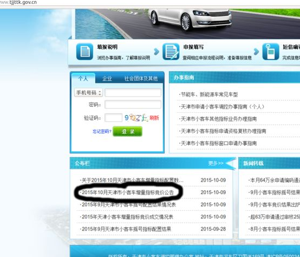Click the green 登录 button
The height and width of the screenshot is (257, 300).
[127, 131]
